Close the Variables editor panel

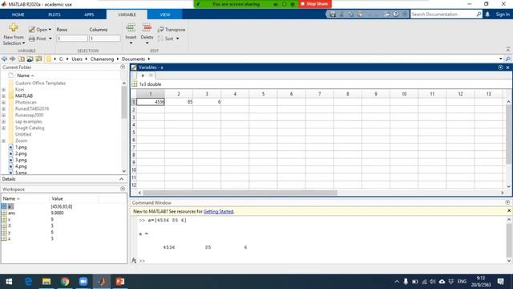507,67
